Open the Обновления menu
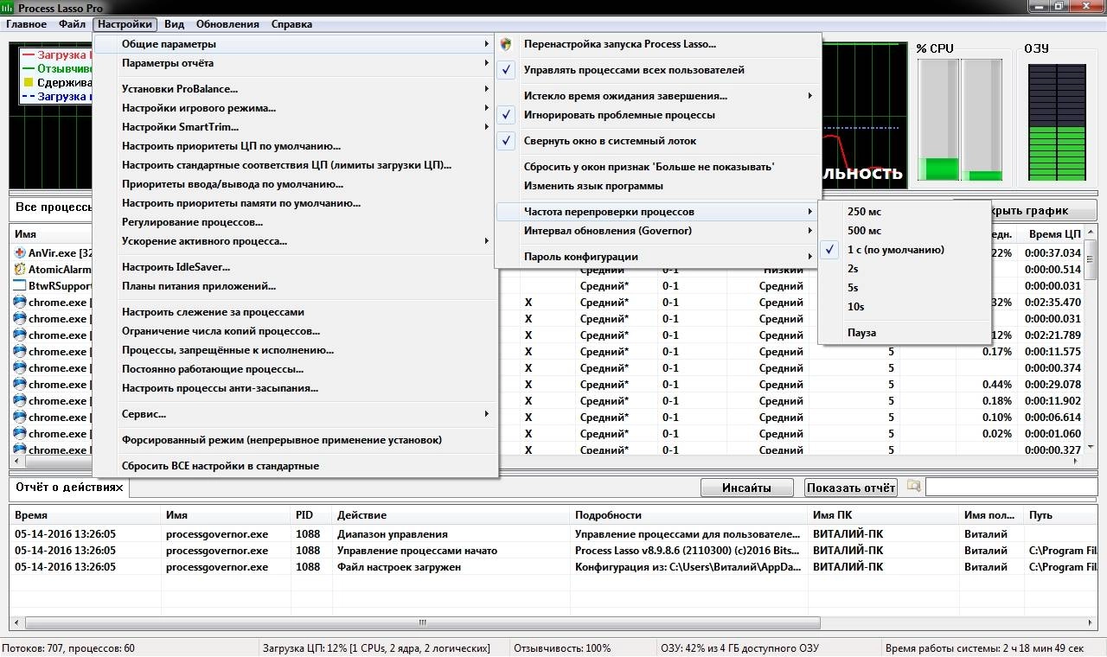The width and height of the screenshot is (1107, 657). pos(227,24)
